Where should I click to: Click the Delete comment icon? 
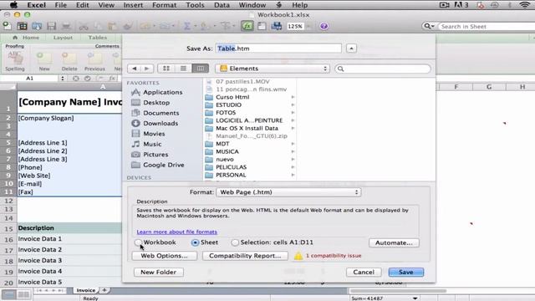[x=69, y=58]
